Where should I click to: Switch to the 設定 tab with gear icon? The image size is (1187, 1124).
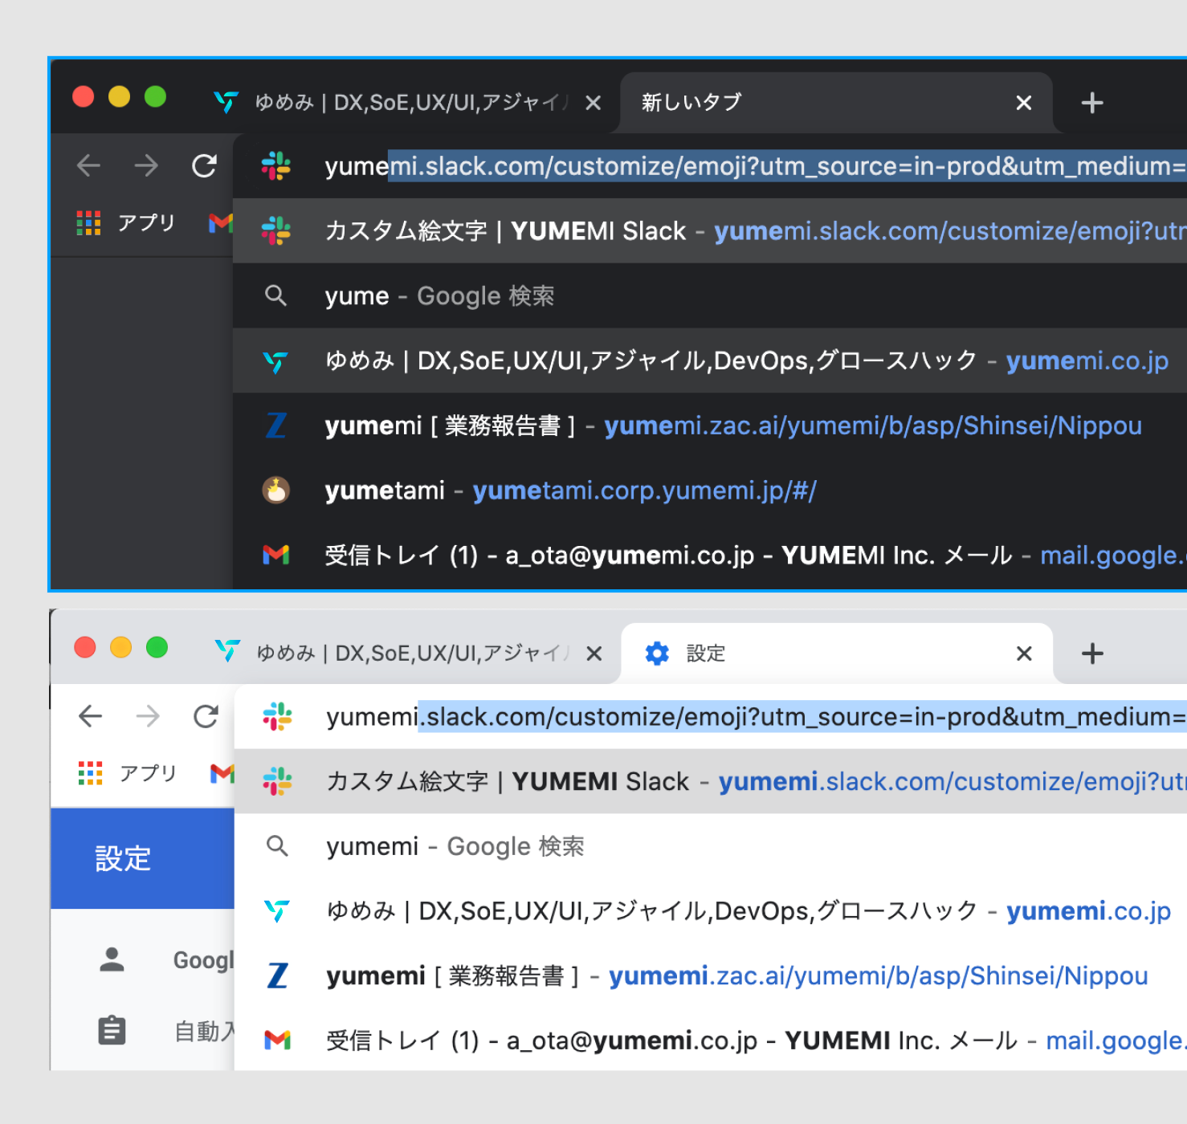(x=803, y=654)
